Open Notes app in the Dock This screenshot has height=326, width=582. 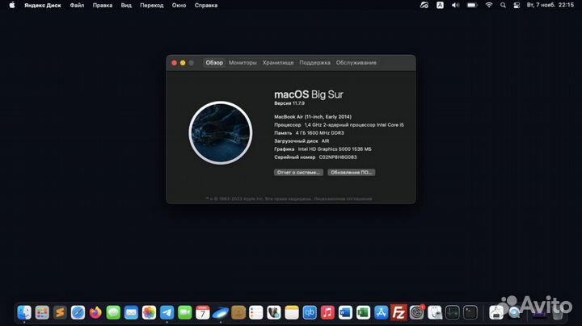(x=291, y=312)
